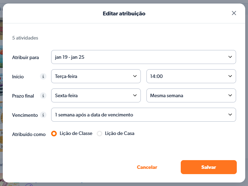Open the Atribuir para date range dropdown
Viewport: 248px width, 186px height.
click(143, 57)
